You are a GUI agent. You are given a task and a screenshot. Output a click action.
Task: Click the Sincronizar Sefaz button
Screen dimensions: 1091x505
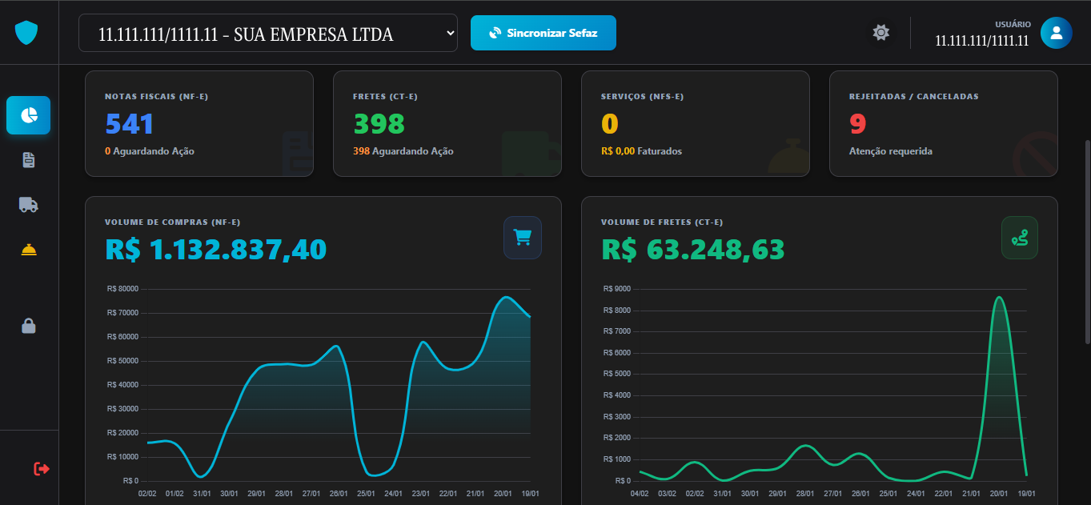click(x=543, y=33)
